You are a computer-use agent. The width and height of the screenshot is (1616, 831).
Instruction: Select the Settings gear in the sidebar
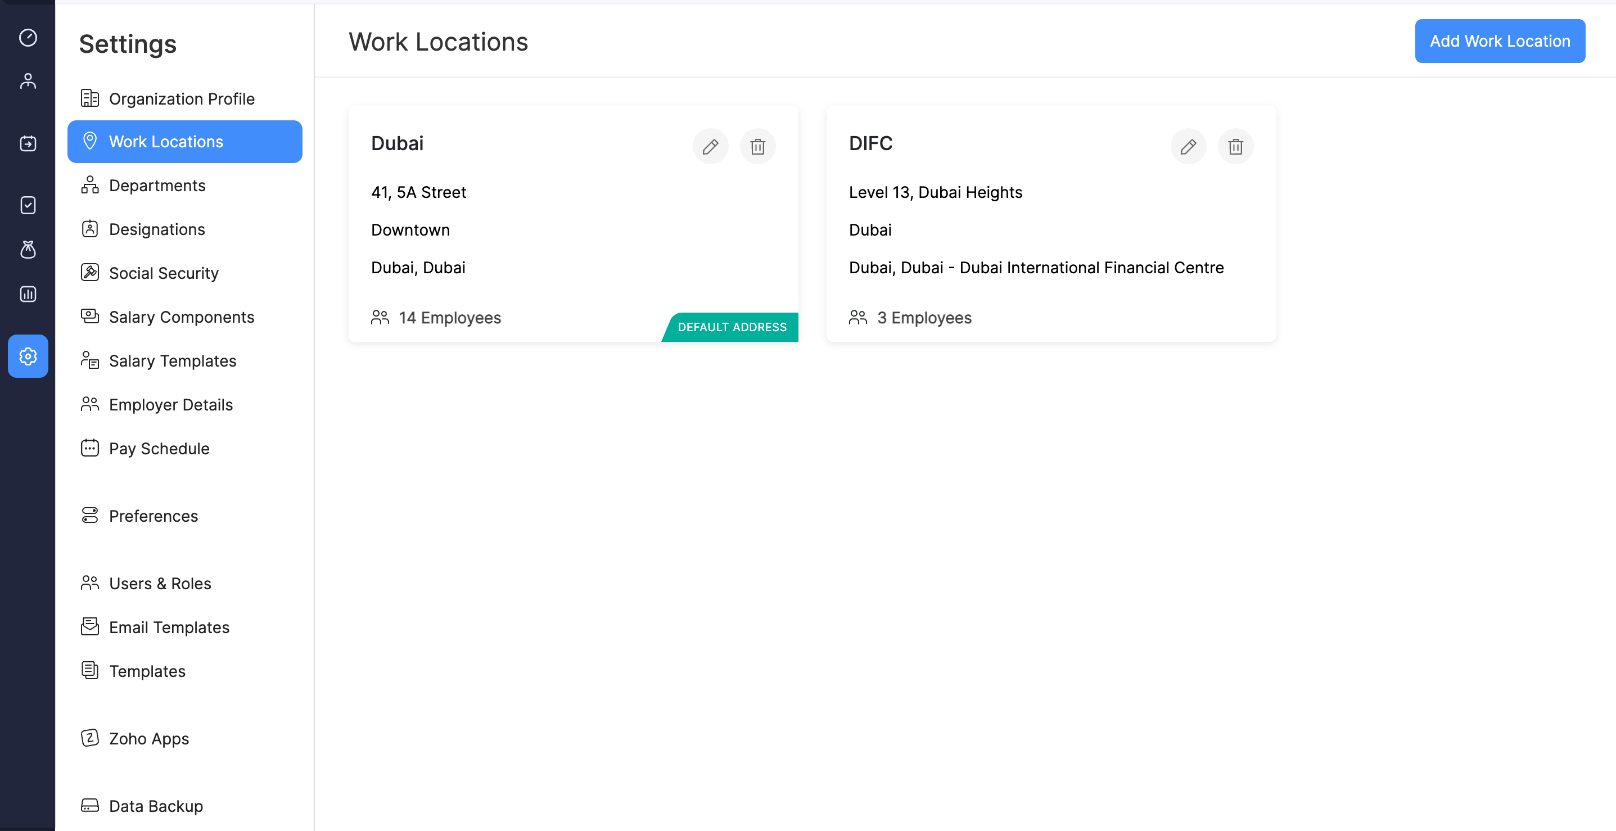pos(28,356)
